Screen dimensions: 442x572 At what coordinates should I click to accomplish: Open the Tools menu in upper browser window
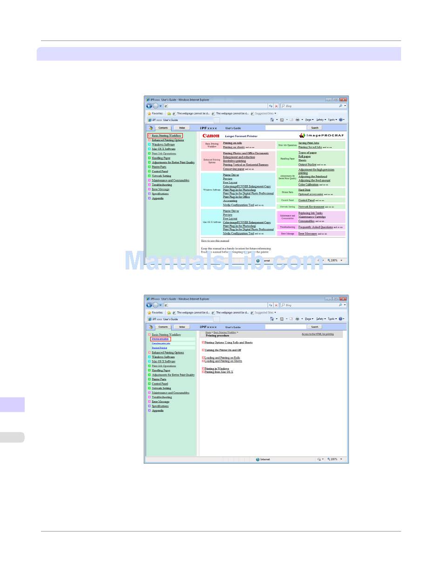(332, 120)
